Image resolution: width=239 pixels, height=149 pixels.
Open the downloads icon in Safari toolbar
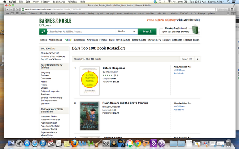(x=232, y=10)
